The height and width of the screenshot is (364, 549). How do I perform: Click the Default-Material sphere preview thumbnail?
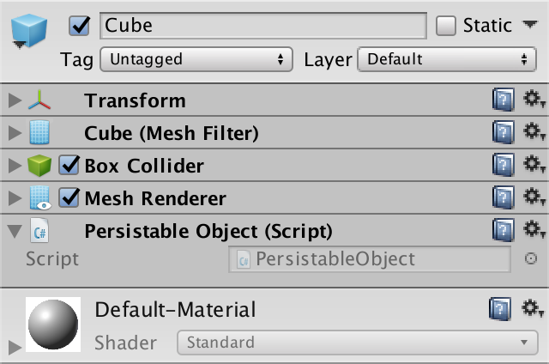(x=53, y=325)
